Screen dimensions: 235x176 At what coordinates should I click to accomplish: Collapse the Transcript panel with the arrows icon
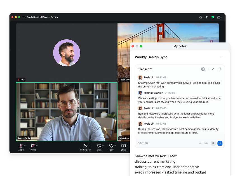tap(213, 69)
